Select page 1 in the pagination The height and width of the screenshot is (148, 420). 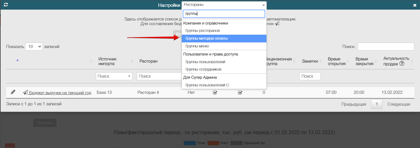[x=377, y=104]
